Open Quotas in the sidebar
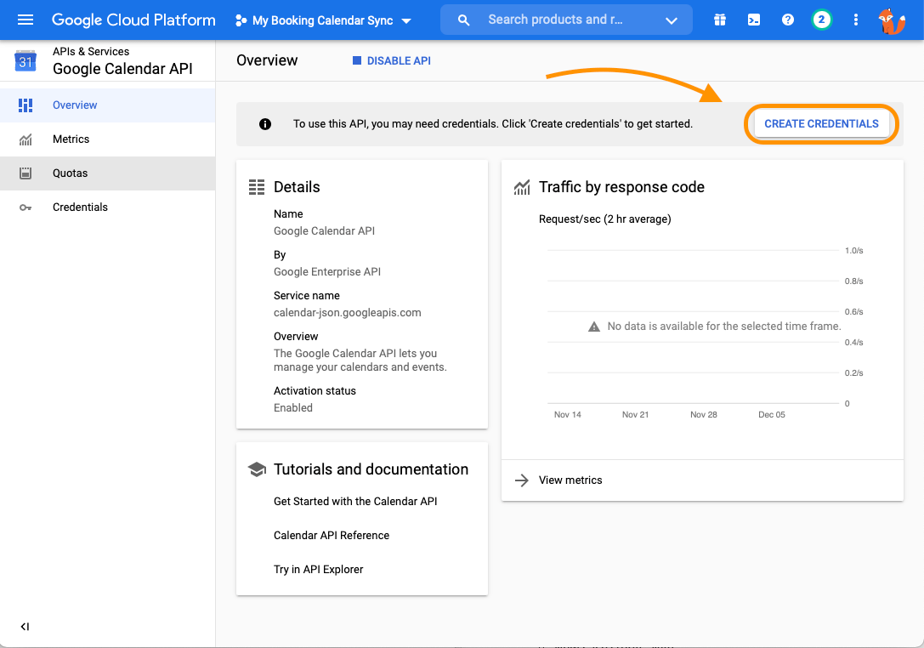Viewport: 924px width, 648px height. (x=70, y=173)
